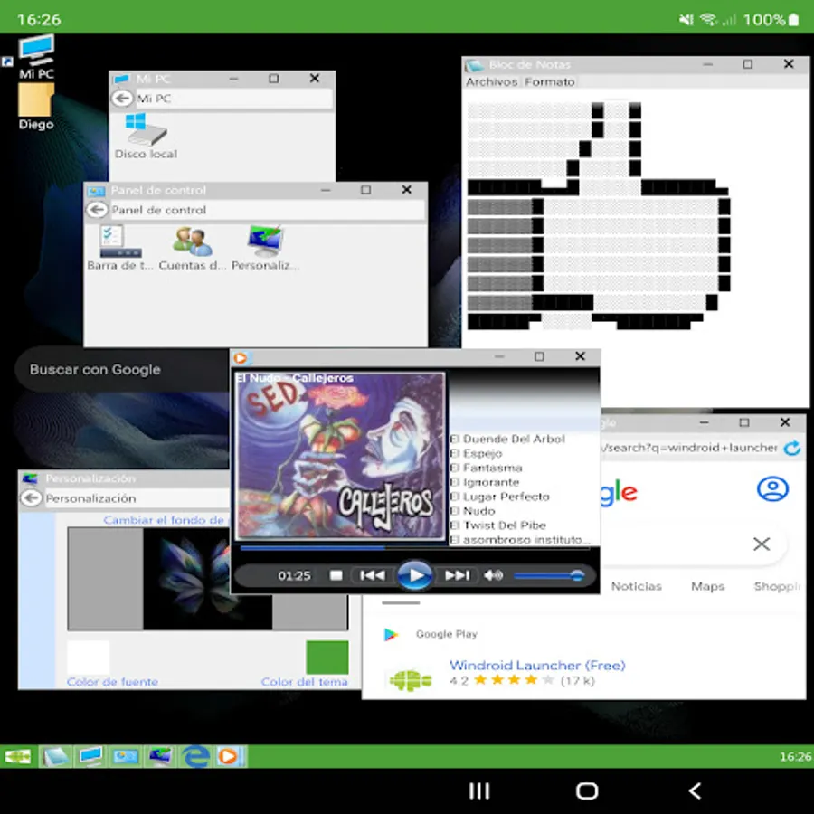Open Personalización from taskbar

coord(160,756)
